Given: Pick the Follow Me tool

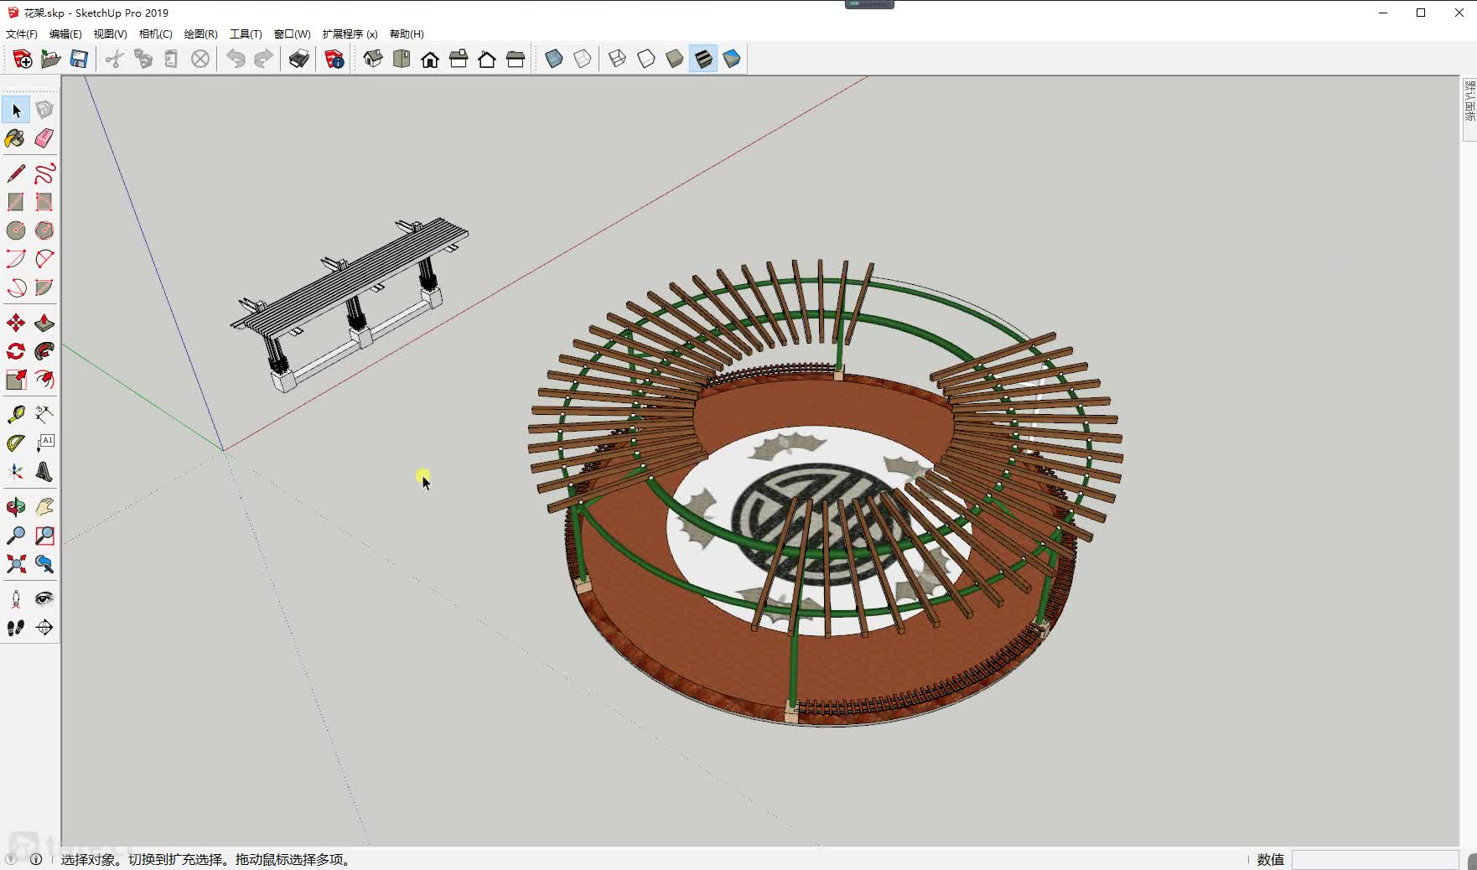Looking at the screenshot, I should click(44, 351).
